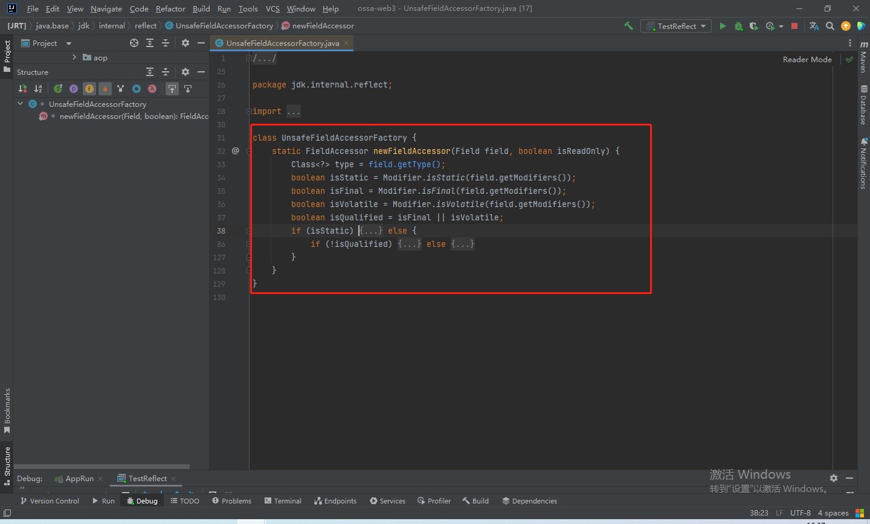870x524 pixels.
Task: Open Search Everywhere magnifier
Action: coord(830,26)
